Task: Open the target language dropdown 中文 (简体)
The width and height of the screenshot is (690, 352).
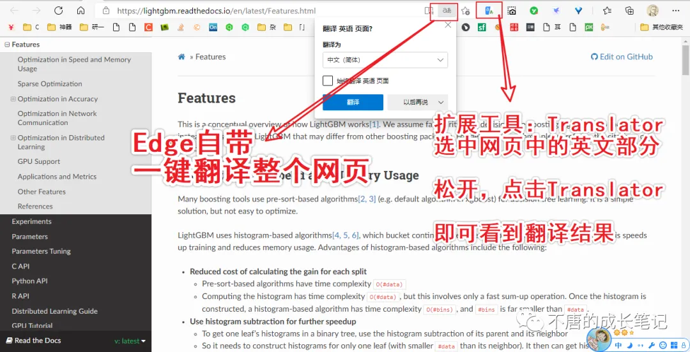Action: 385,60
